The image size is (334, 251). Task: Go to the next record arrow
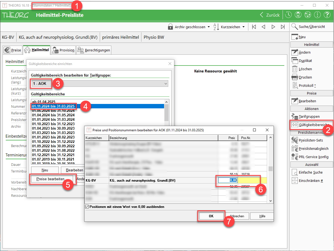[x=273, y=27]
